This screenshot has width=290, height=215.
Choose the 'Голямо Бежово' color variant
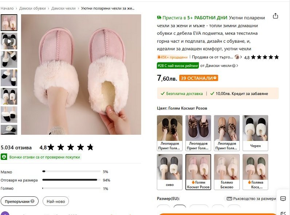[x=227, y=172]
